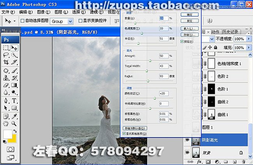Image resolution: width=253 pixels, height=165 pixels.
Task: Select the Rectangular Marquee tool
Action: (x=6, y=48)
